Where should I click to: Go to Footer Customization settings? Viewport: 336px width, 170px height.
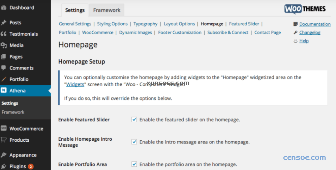[180, 33]
